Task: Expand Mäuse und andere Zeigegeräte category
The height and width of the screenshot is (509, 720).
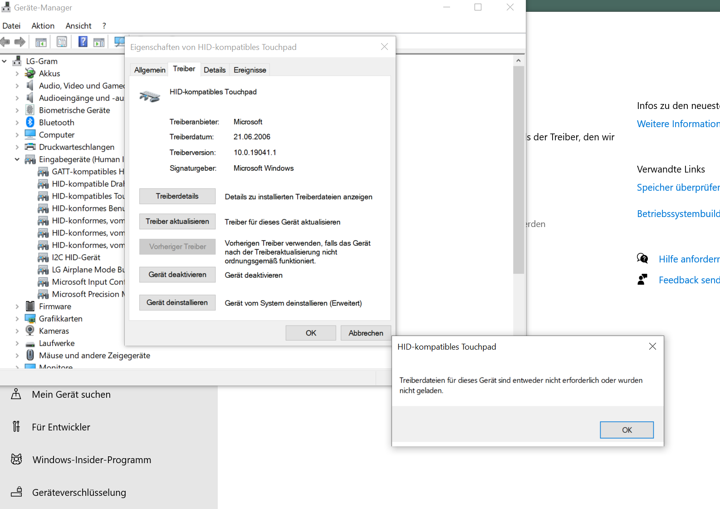Action: [17, 355]
